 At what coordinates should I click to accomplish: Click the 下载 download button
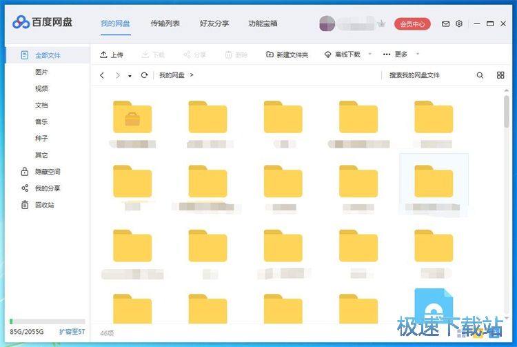[153, 54]
